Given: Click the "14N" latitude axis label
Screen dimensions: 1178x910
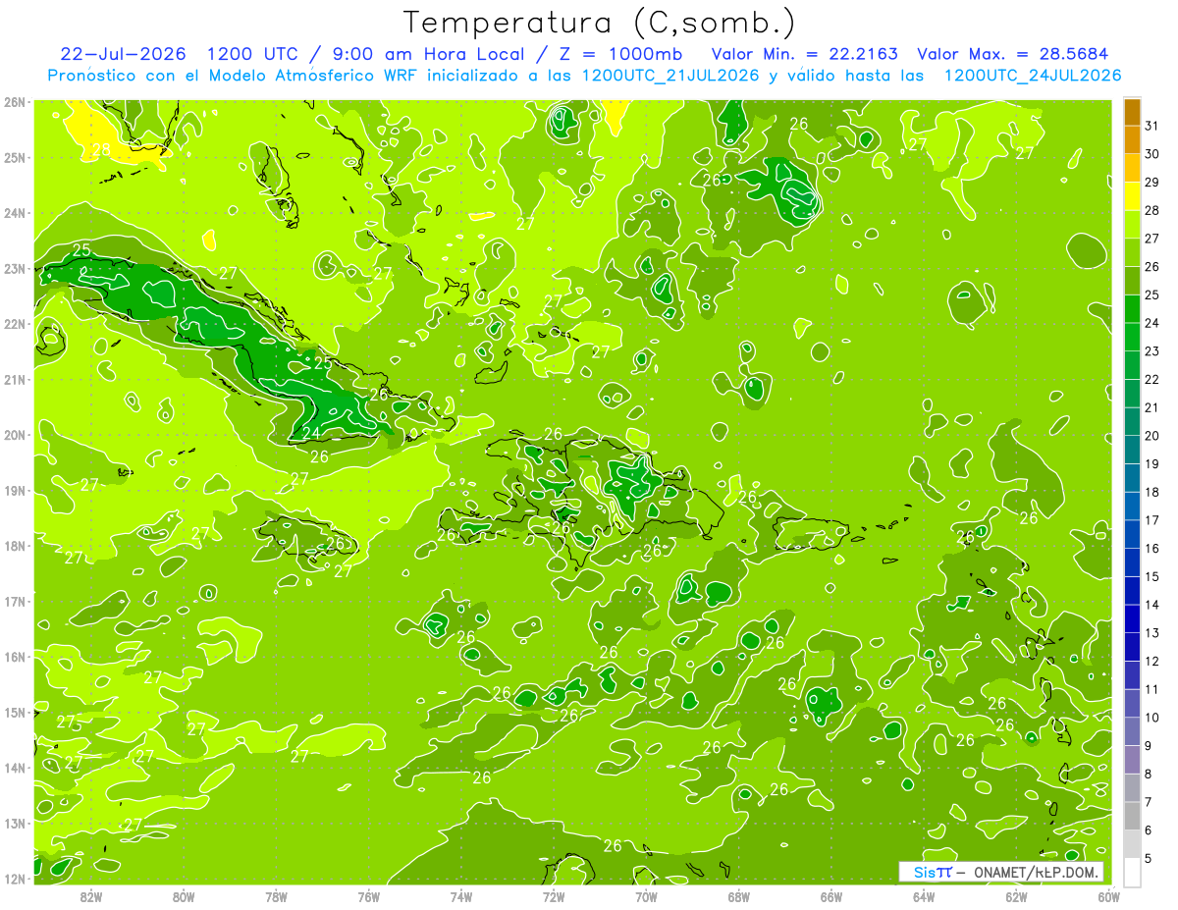Looking at the screenshot, I should 14,768.
